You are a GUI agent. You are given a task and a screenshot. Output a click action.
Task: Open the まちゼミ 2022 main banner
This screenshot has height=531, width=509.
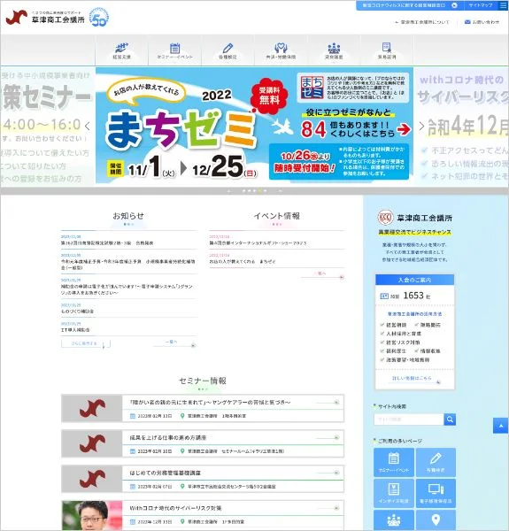coord(254,126)
